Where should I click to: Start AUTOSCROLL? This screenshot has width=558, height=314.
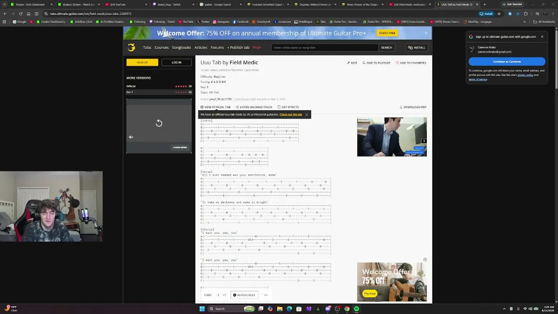click(x=244, y=295)
